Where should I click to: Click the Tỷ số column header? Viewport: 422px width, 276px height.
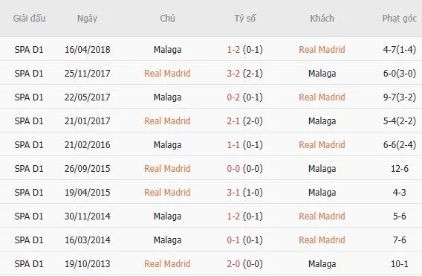244,19
